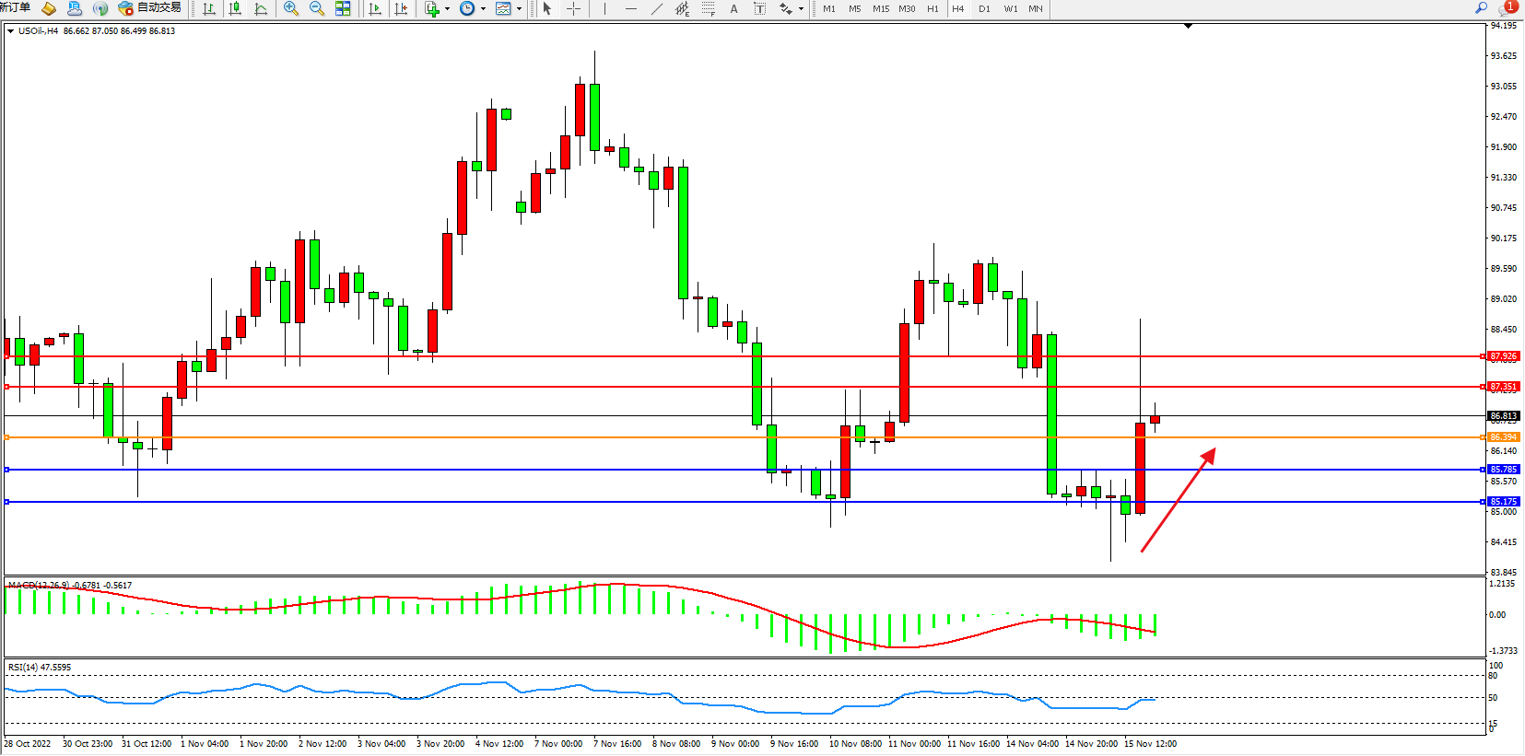1525x756 pixels.
Task: Switch chart to candlestick mode
Action: point(235,8)
